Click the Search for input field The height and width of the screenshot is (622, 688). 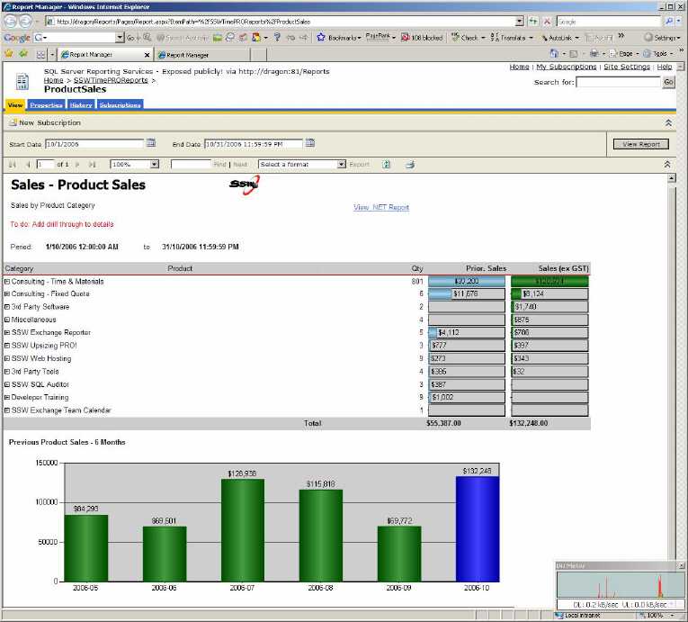coord(617,82)
